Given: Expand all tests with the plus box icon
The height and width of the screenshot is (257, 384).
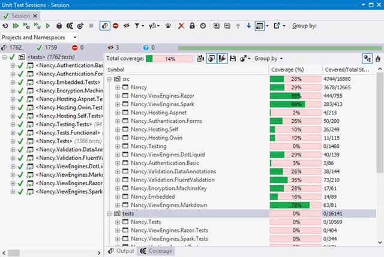Looking at the screenshot, I should point(216,26).
